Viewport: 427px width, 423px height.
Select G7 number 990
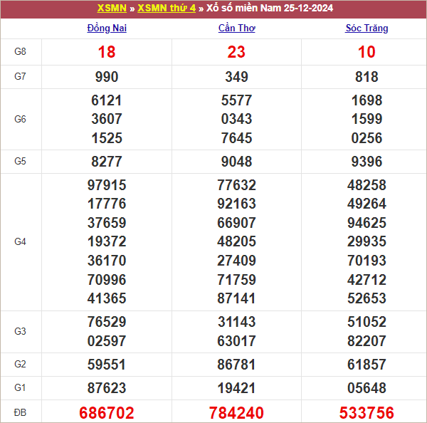point(107,77)
